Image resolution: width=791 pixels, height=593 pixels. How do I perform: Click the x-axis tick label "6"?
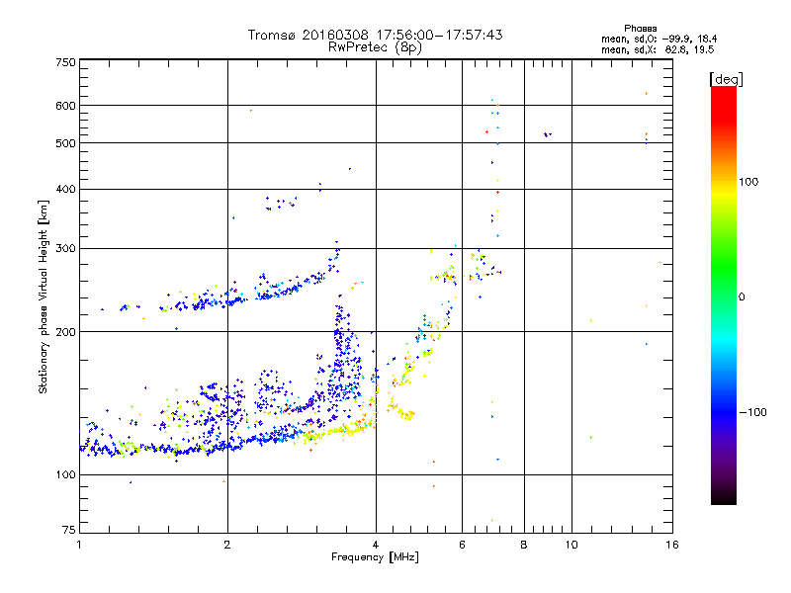click(462, 545)
